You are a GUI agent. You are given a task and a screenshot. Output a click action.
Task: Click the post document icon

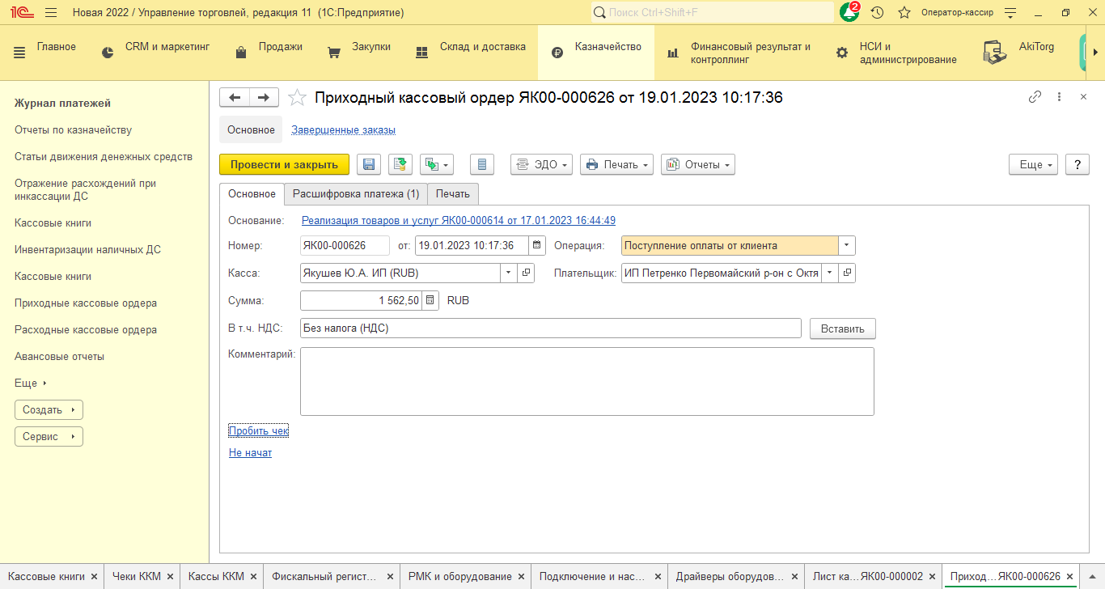[x=400, y=164]
